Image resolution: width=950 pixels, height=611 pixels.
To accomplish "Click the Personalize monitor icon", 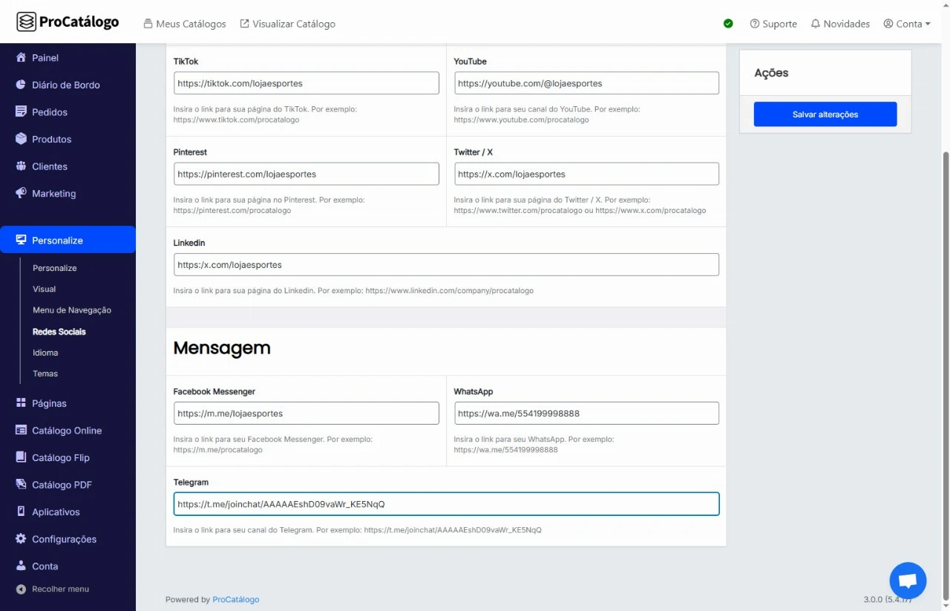I will click(21, 240).
